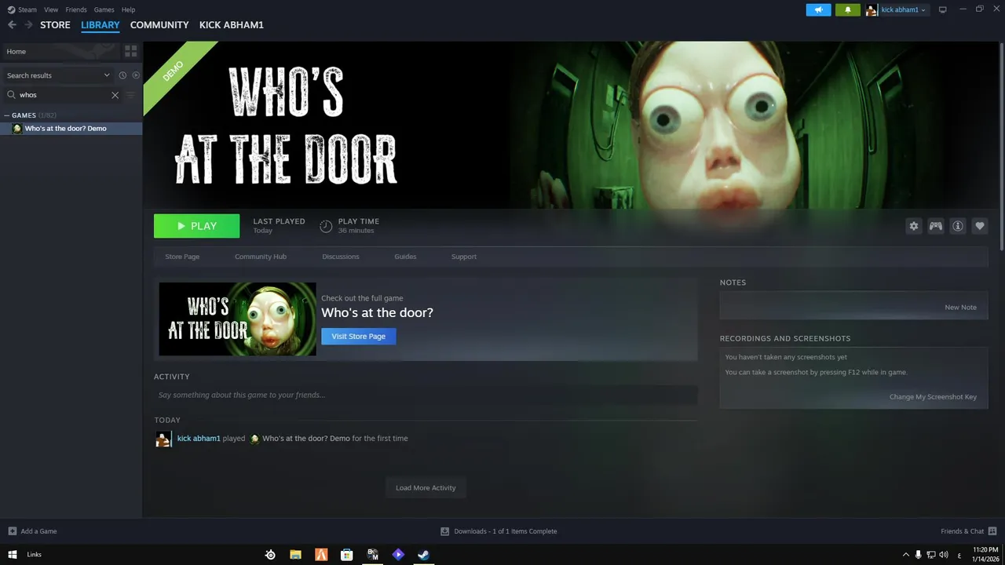Open the announcements megaphone button
The image size is (1005, 565).
tap(818, 9)
